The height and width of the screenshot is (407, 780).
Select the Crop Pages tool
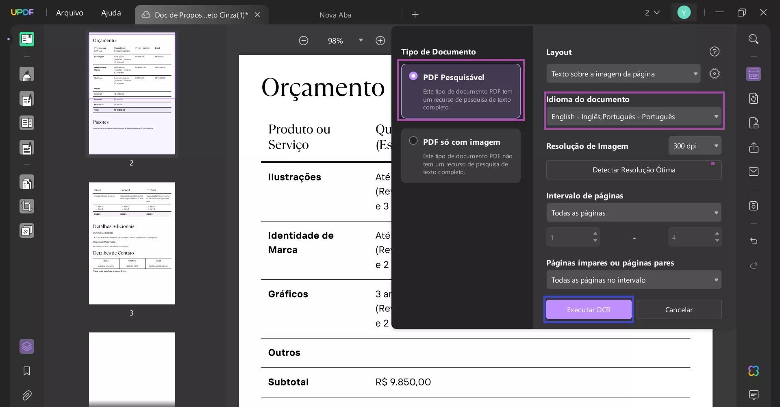coord(27,206)
